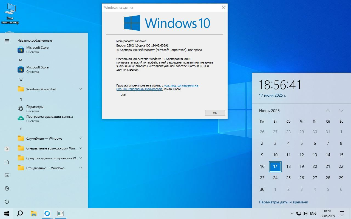
Task: Select June 25 in the calendar
Action: [x=288, y=178]
